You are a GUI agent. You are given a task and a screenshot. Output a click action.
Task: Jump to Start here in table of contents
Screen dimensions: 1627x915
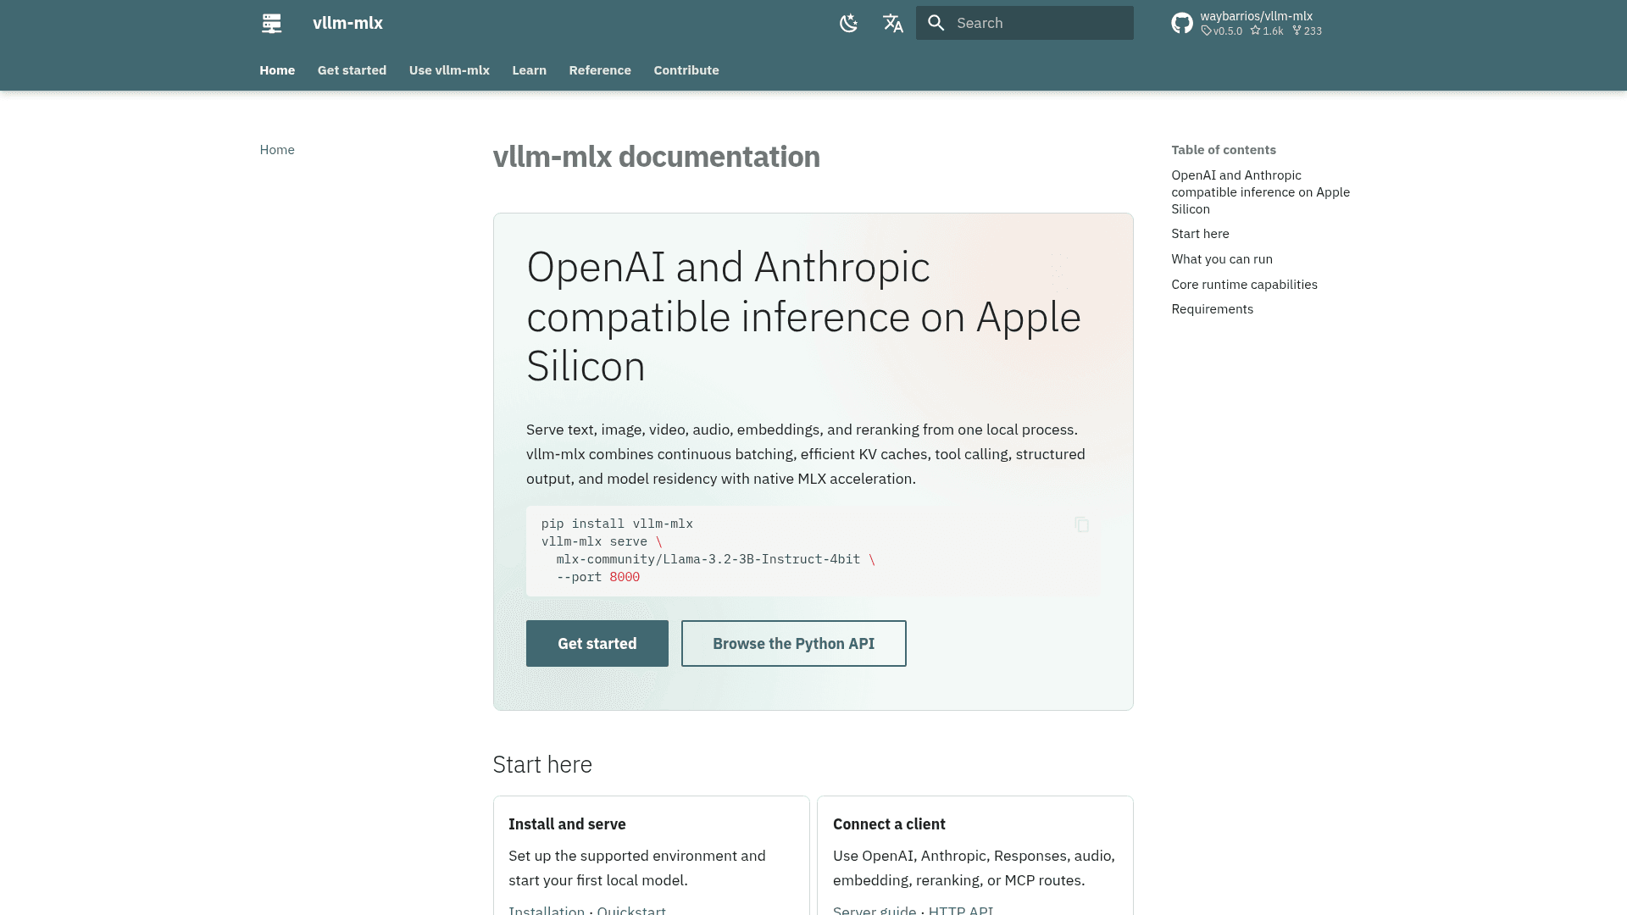click(x=1200, y=234)
